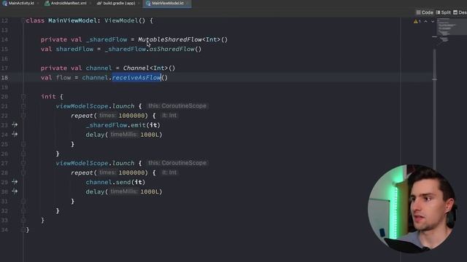This screenshot has width=467, height=262.
Task: Click the selected receiveAsFlow text
Action: [136, 78]
